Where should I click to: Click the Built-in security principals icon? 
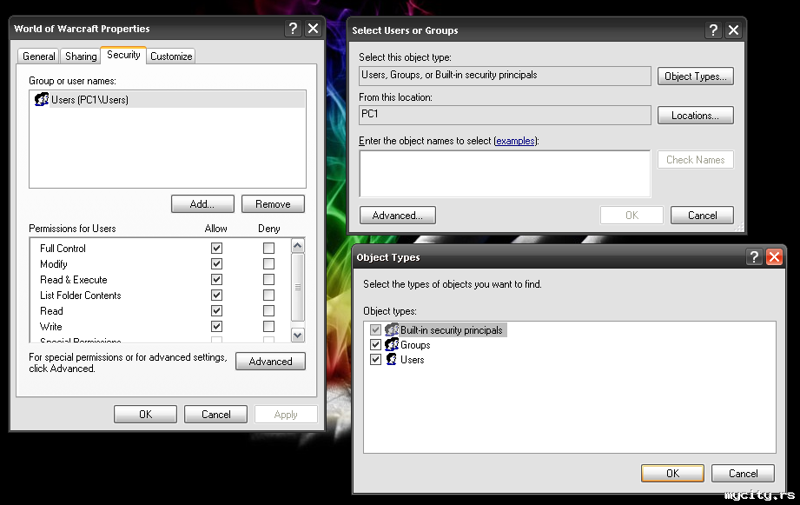(392, 330)
